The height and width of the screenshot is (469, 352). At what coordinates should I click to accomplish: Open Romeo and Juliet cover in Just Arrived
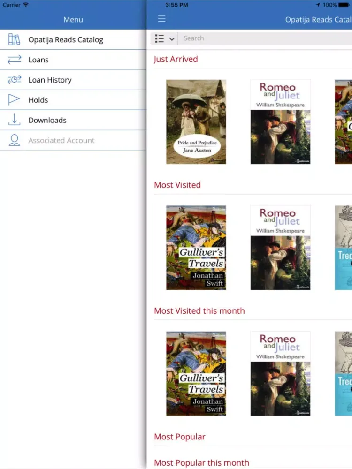[280, 122]
